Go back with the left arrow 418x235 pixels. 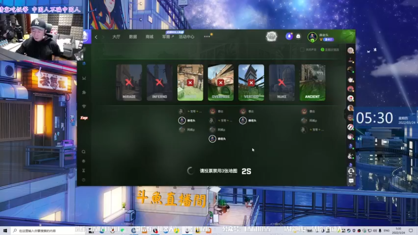pos(96,37)
